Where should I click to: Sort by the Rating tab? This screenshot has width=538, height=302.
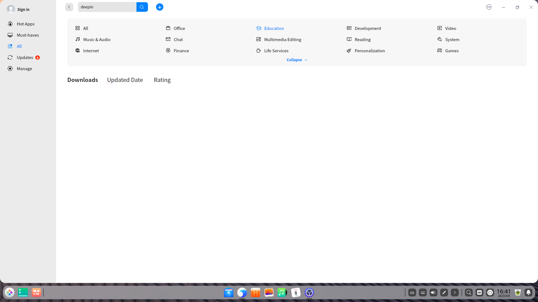(162, 80)
